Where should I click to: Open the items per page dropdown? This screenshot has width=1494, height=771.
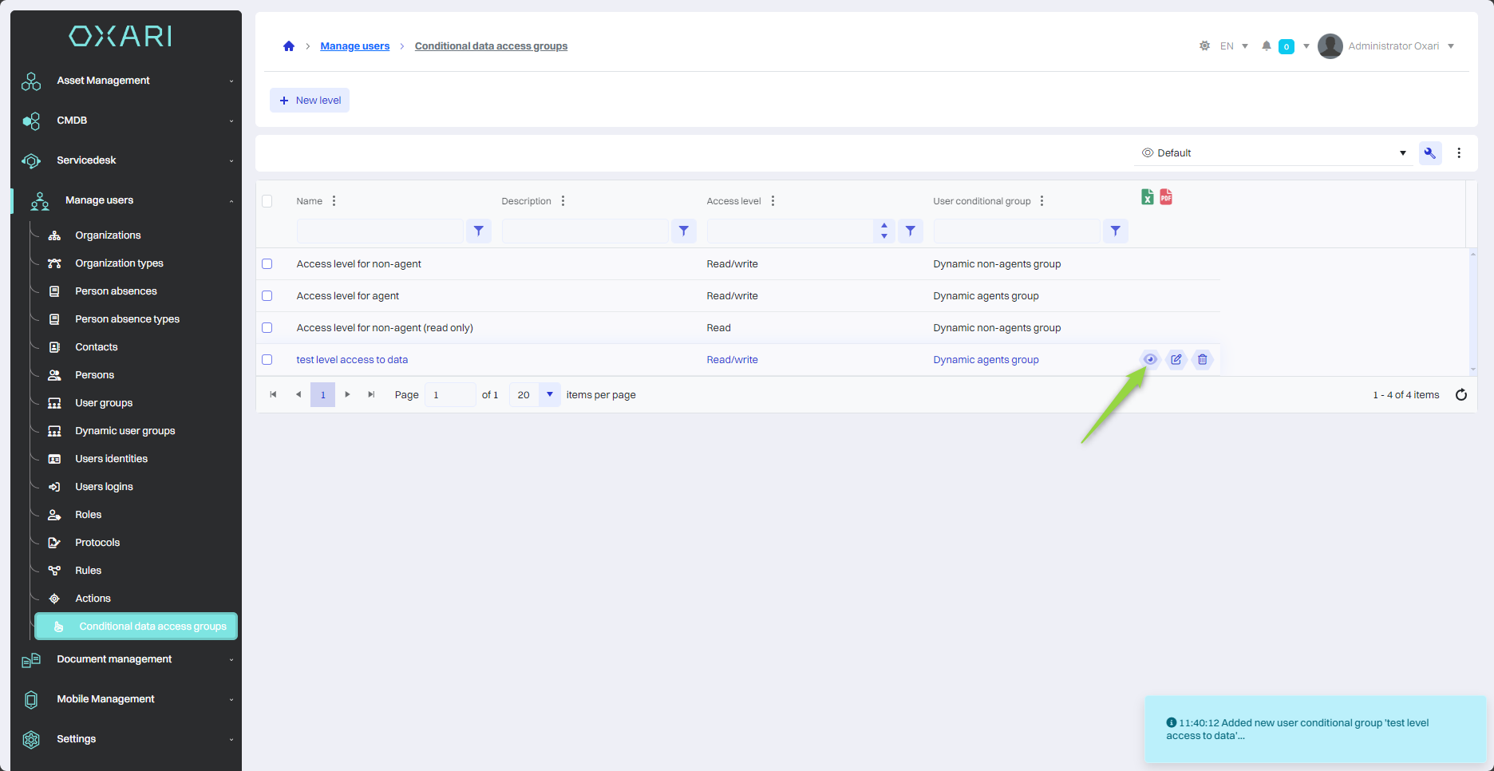coord(550,395)
